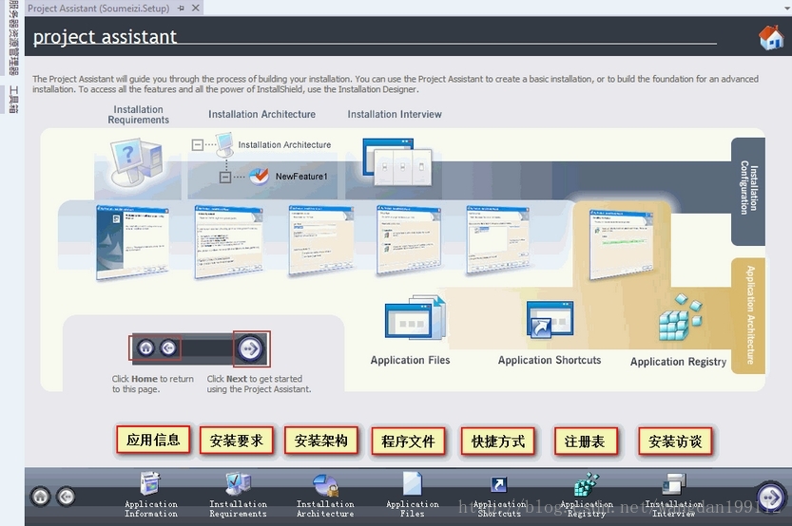Click the sample Back arrow in diagram
The width and height of the screenshot is (792, 526).
tap(168, 348)
